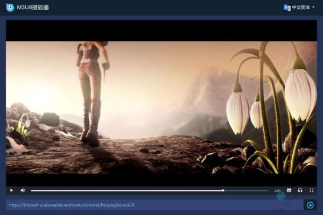
Task: Click the M3U8 player logo icon
Action: [x=10, y=8]
